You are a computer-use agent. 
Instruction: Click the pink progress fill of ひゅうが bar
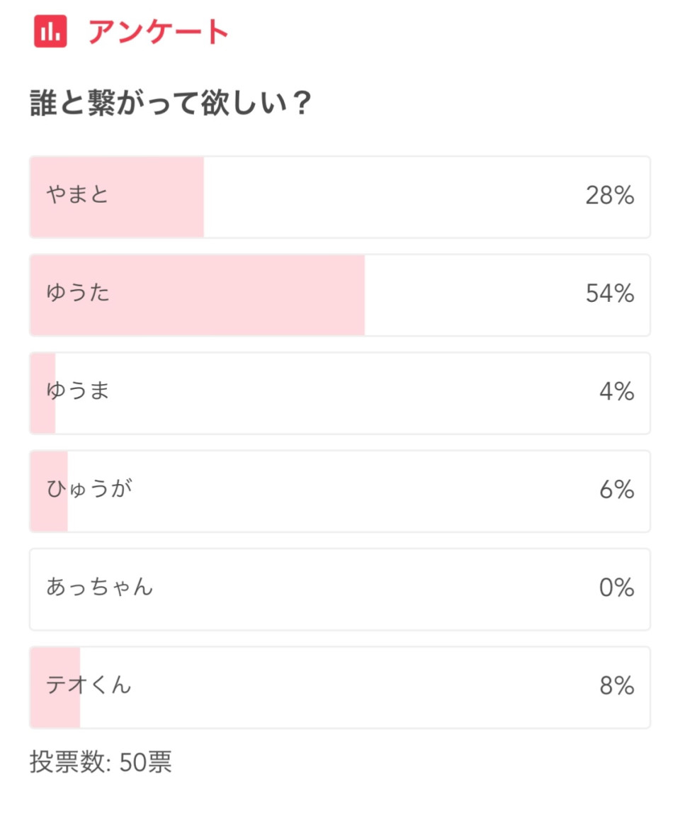click(49, 491)
